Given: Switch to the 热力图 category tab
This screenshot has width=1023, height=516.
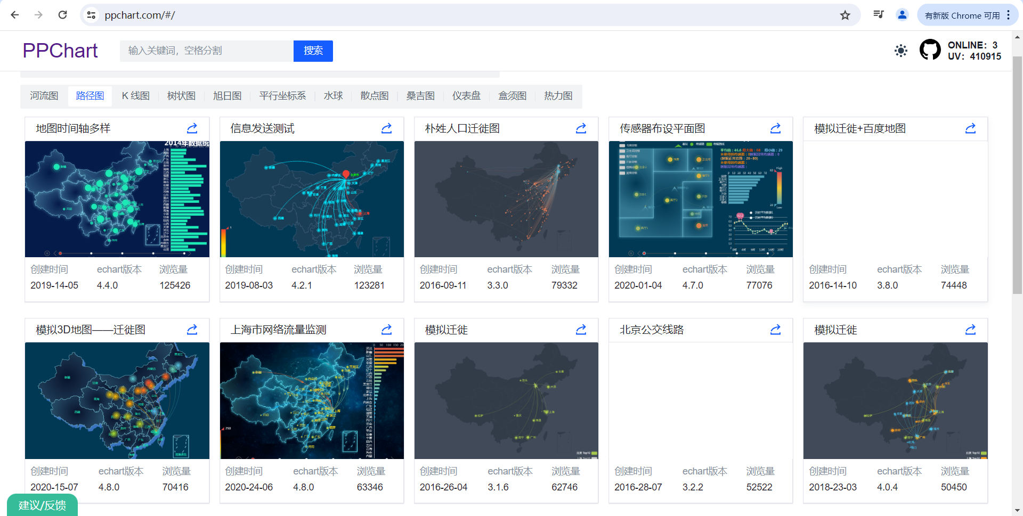Looking at the screenshot, I should pos(558,96).
